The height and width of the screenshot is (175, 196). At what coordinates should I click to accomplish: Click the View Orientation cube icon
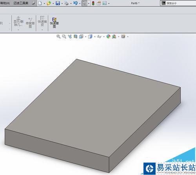pyautogui.click(x=81, y=36)
